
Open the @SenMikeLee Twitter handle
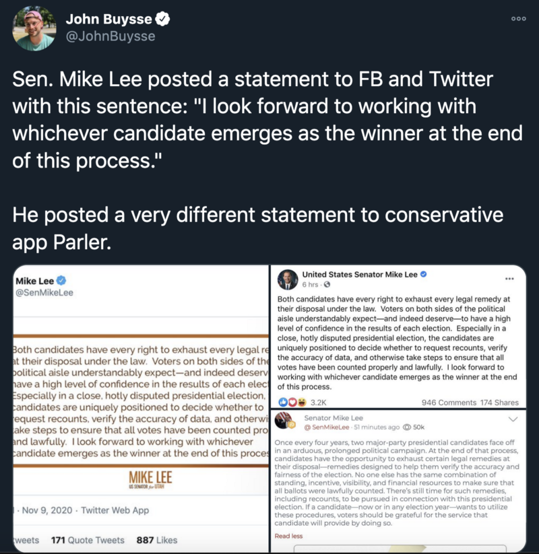(44, 293)
